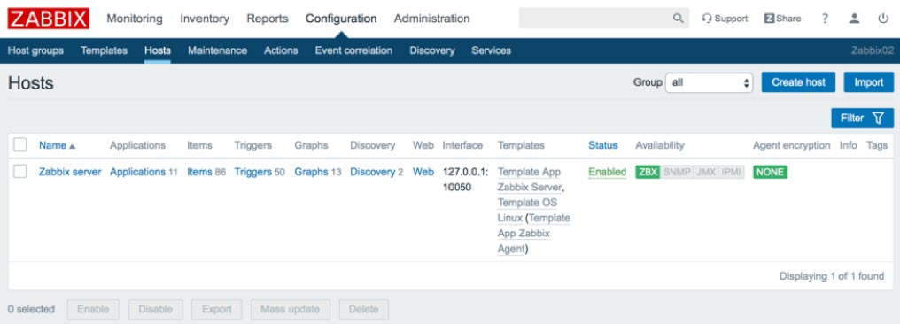
Task: Click the search magnifier icon
Action: click(x=679, y=19)
